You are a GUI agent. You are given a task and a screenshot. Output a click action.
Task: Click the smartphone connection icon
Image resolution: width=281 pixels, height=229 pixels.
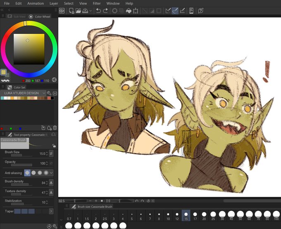tap(191, 11)
